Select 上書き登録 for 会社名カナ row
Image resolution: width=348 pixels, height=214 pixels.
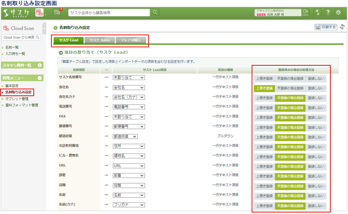[x=264, y=98]
